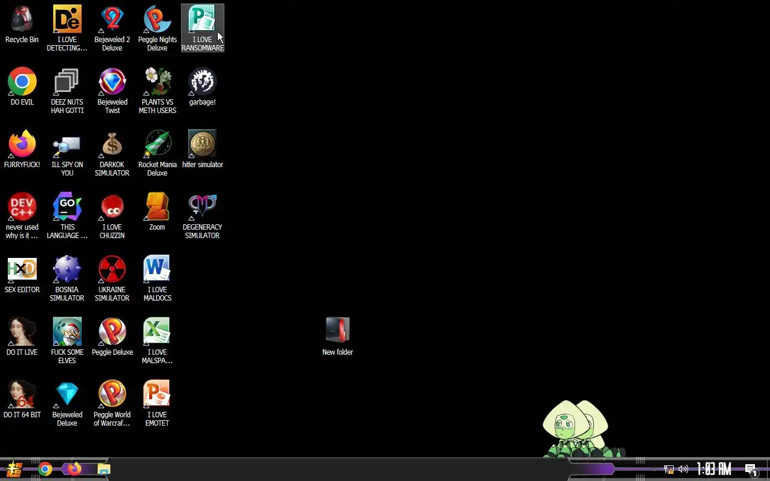The height and width of the screenshot is (481, 770).
Task: Open the taskbar clock showing 1:03 AM
Action: coord(713,469)
